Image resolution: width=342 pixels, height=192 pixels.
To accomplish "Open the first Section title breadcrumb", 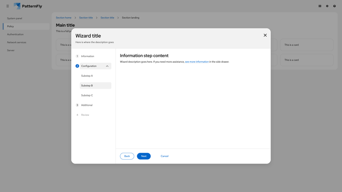I will point(86,17).
